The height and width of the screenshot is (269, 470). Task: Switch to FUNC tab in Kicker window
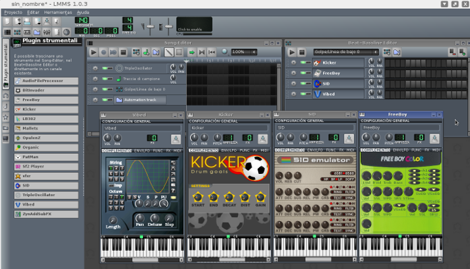pyautogui.click(x=245, y=150)
